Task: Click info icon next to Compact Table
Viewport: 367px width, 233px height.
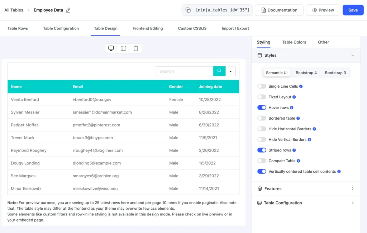Action: coord(299,161)
